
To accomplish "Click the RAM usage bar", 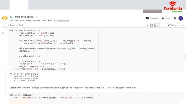I will click(157, 24).
